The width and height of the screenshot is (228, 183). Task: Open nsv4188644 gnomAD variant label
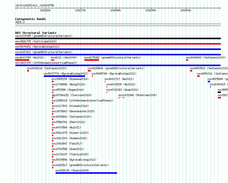[x=116, y=68]
